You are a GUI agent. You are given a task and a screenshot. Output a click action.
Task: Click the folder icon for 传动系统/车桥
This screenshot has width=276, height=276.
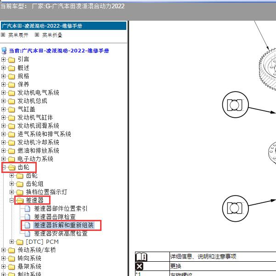pyautogui.click(x=11, y=250)
